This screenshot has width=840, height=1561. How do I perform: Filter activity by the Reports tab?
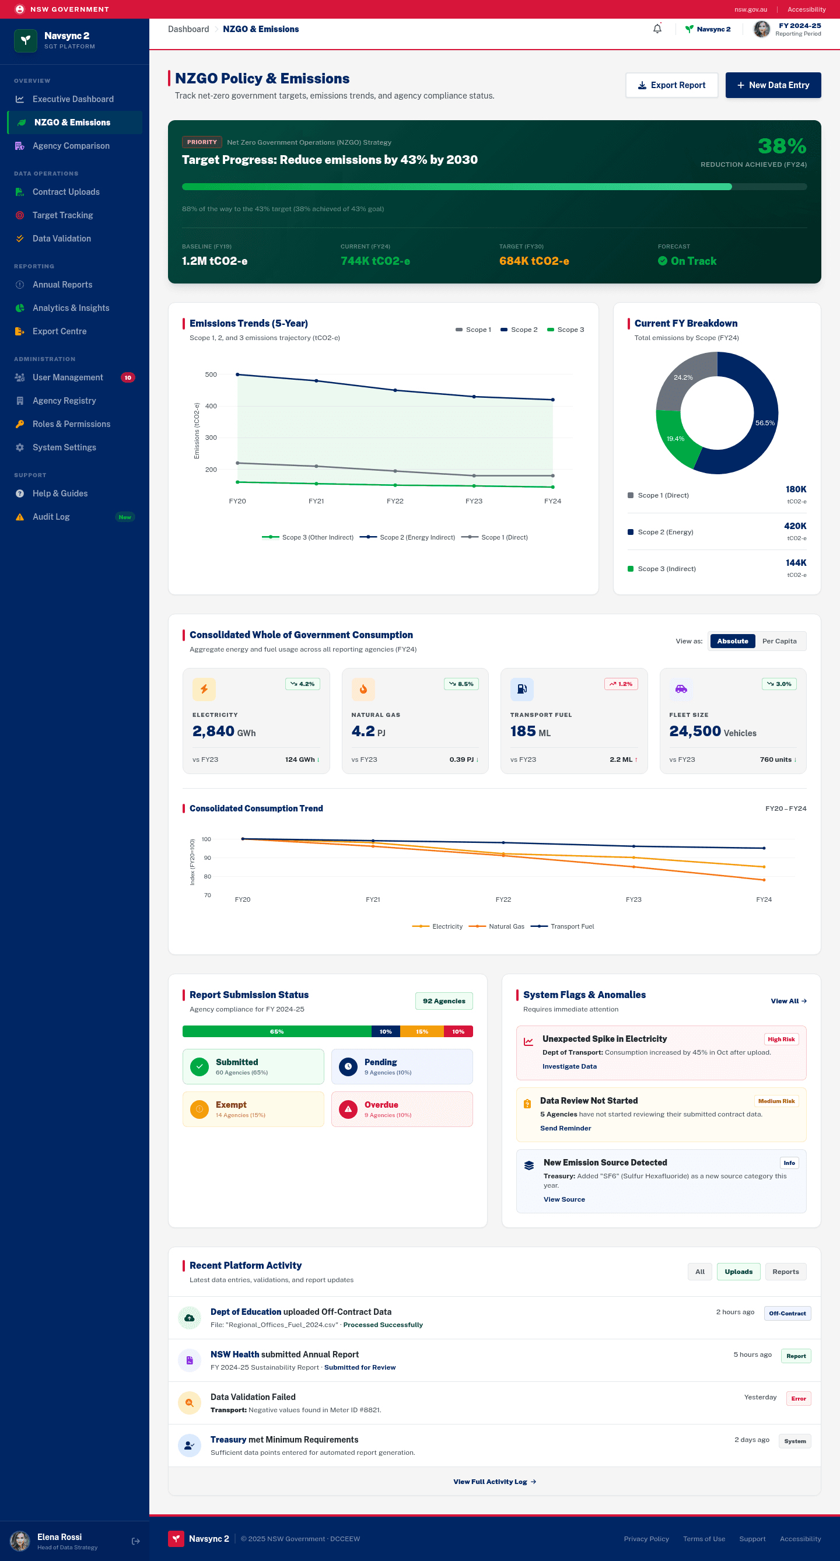pos(785,1271)
